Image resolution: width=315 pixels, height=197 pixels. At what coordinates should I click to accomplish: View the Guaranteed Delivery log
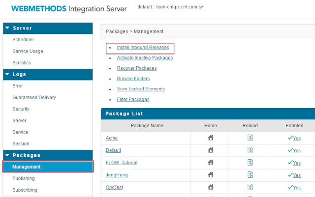pyautogui.click(x=34, y=97)
